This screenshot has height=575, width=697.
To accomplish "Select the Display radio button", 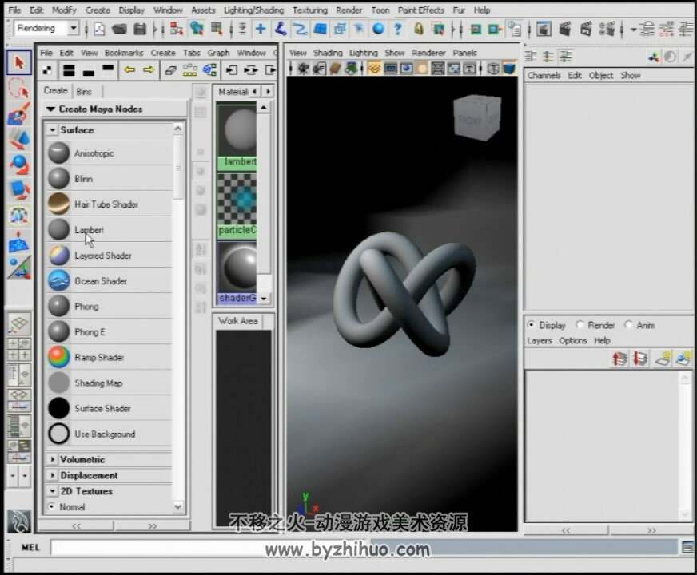I will point(531,324).
